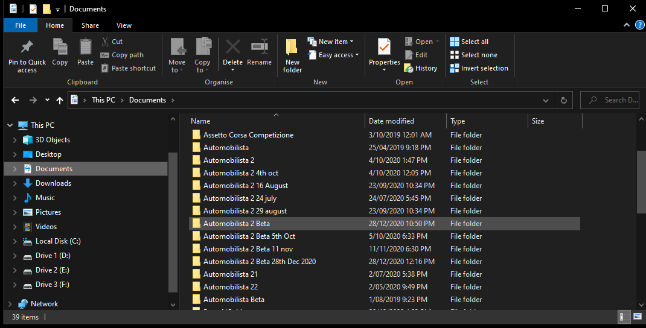Image resolution: width=646 pixels, height=328 pixels.
Task: Go up one level with up arrow
Action: (60, 100)
